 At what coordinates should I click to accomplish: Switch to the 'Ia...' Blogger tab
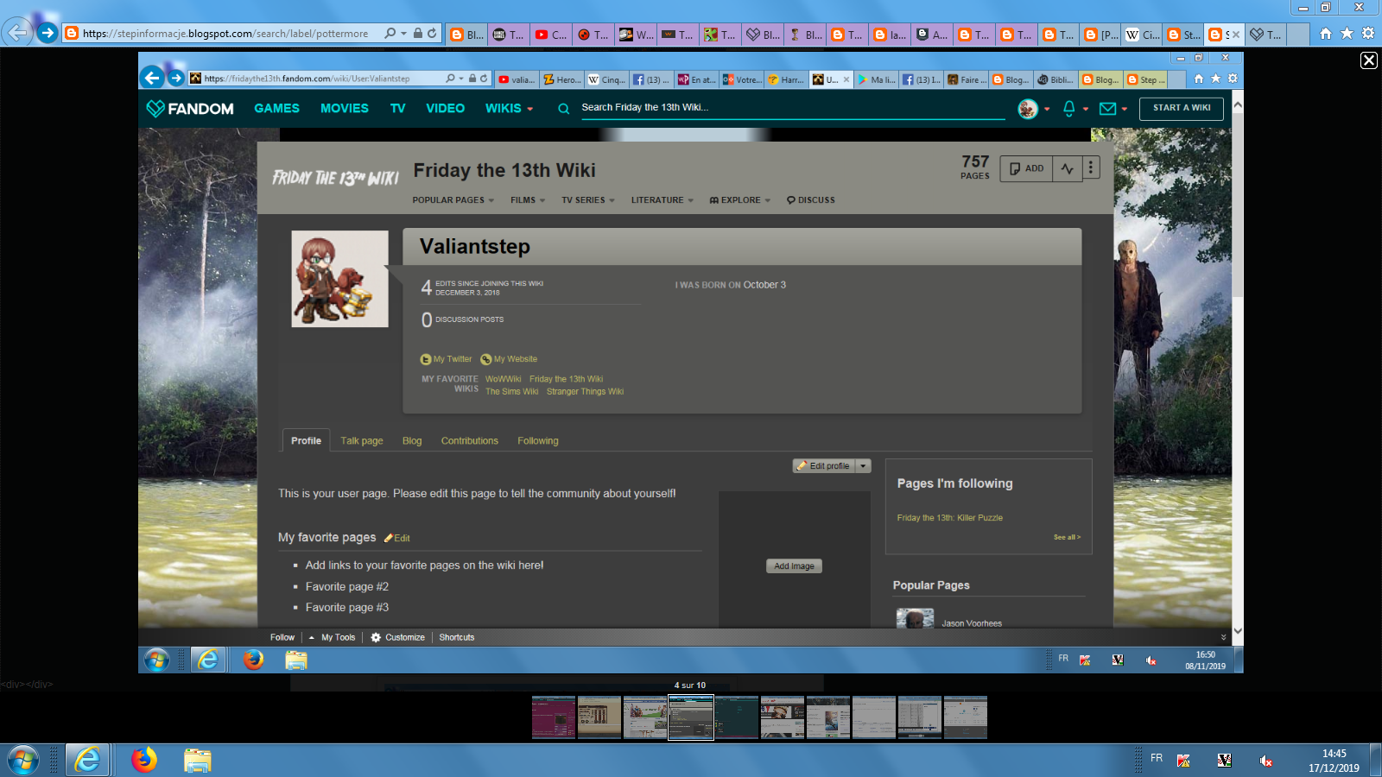tap(890, 35)
